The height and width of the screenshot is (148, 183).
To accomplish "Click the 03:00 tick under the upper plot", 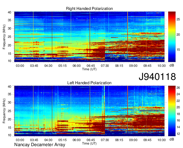I will (20, 66).
